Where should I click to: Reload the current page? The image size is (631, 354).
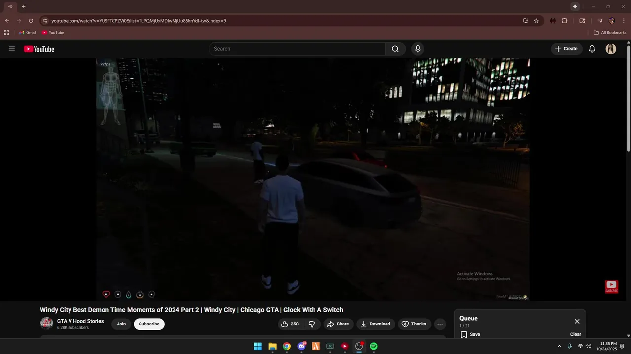[31, 21]
